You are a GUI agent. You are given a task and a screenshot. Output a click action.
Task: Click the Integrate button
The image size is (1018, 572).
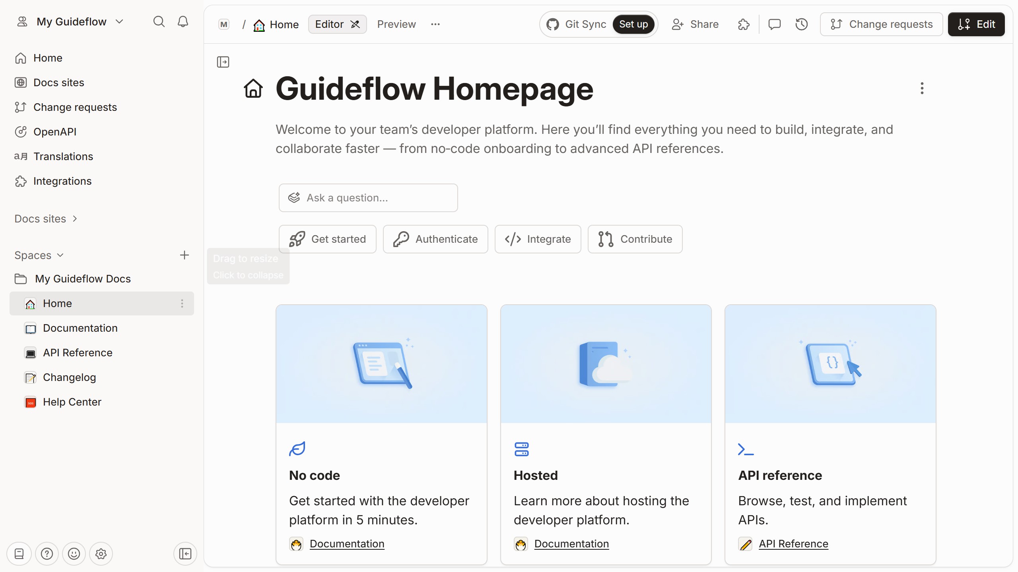click(x=538, y=239)
